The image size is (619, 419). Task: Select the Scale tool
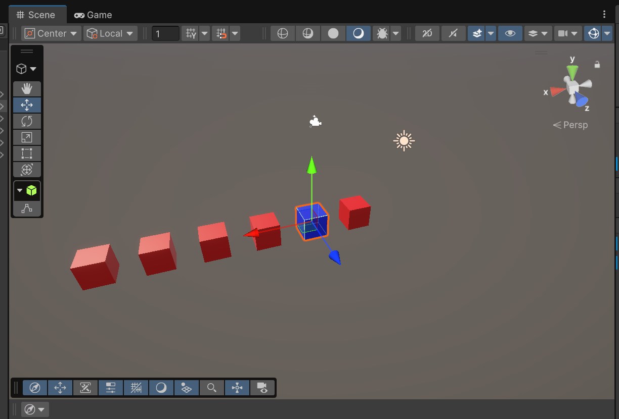coord(27,137)
